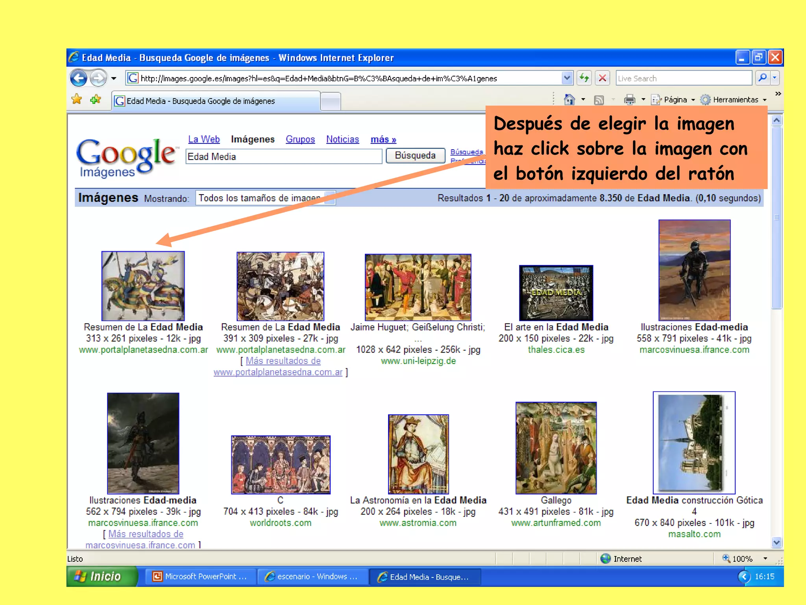Open the Noticias link
Screen dimensions: 806x605
[x=342, y=139]
